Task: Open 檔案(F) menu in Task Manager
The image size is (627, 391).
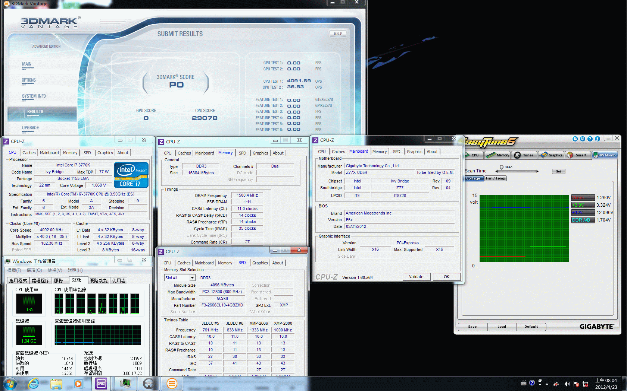Action: tap(14, 270)
